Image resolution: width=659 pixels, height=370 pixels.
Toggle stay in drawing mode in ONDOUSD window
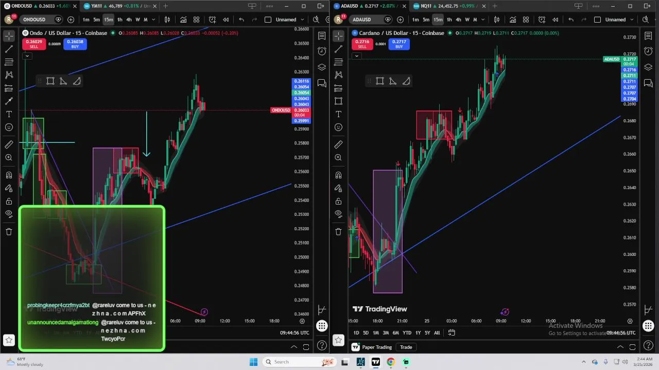(x=9, y=188)
